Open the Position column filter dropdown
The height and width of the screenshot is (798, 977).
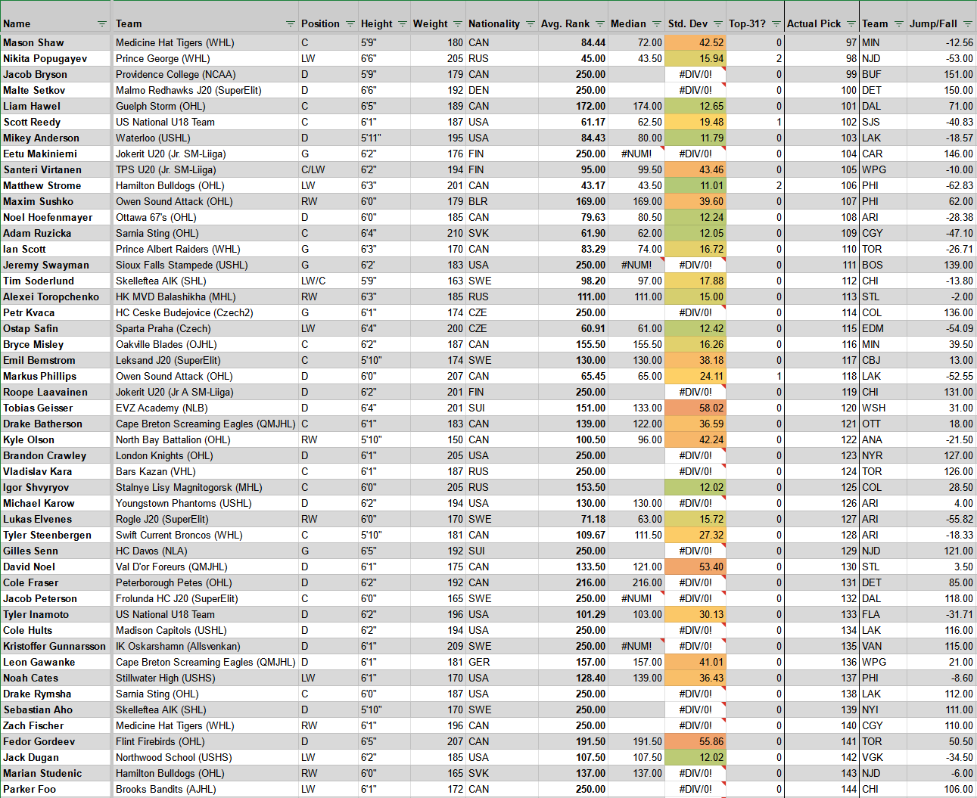[x=350, y=24]
